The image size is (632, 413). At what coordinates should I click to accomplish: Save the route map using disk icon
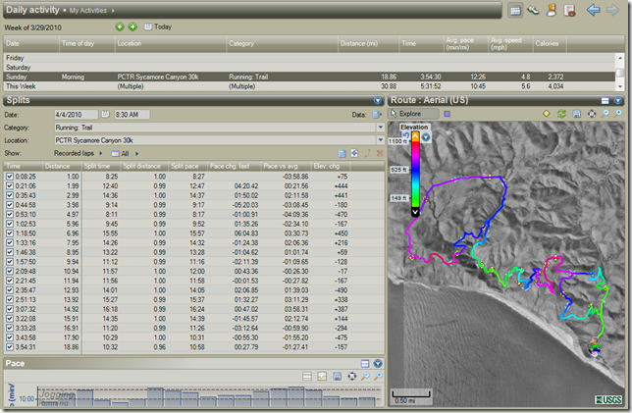coord(576,114)
